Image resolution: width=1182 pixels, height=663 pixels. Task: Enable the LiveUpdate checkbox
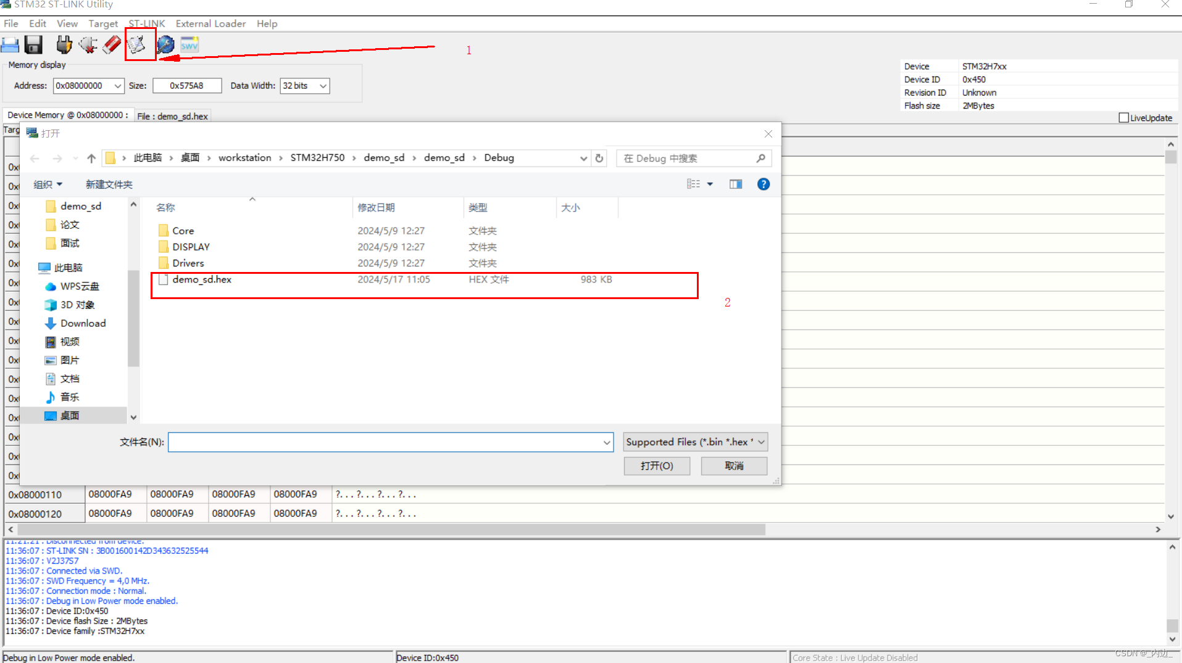click(1125, 117)
